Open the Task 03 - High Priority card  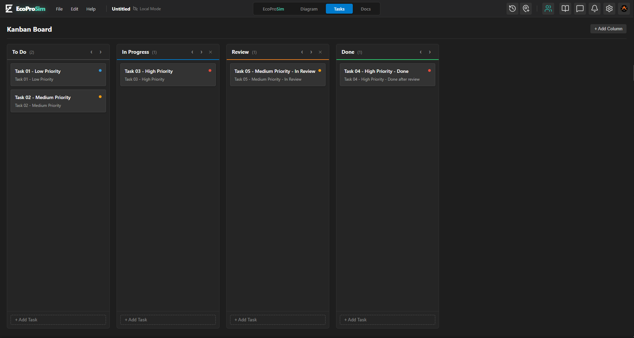pos(168,75)
